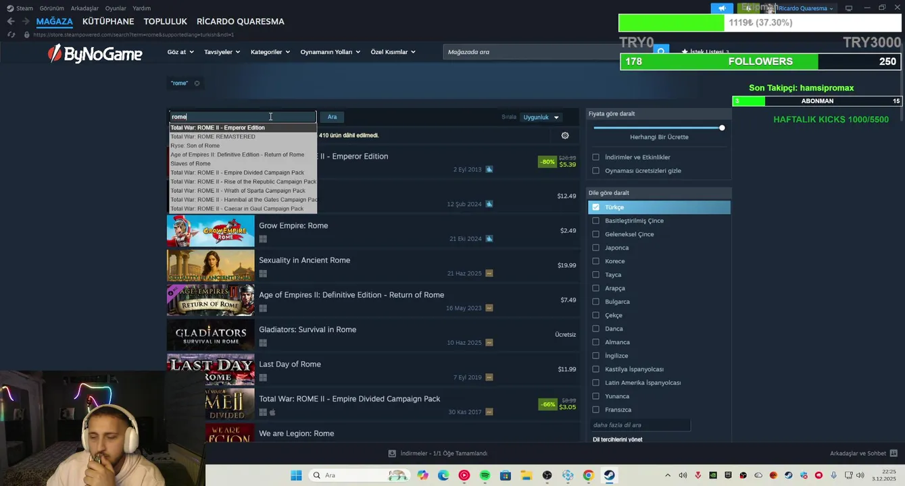Open the Görünüm menu
Viewport: 905px width, 486px height.
click(52, 8)
